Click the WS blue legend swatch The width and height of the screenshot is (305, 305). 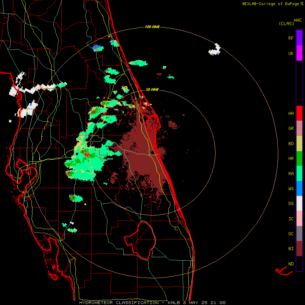[x=299, y=188]
